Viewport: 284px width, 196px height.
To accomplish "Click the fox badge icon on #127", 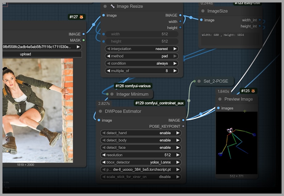I will click(82, 17).
